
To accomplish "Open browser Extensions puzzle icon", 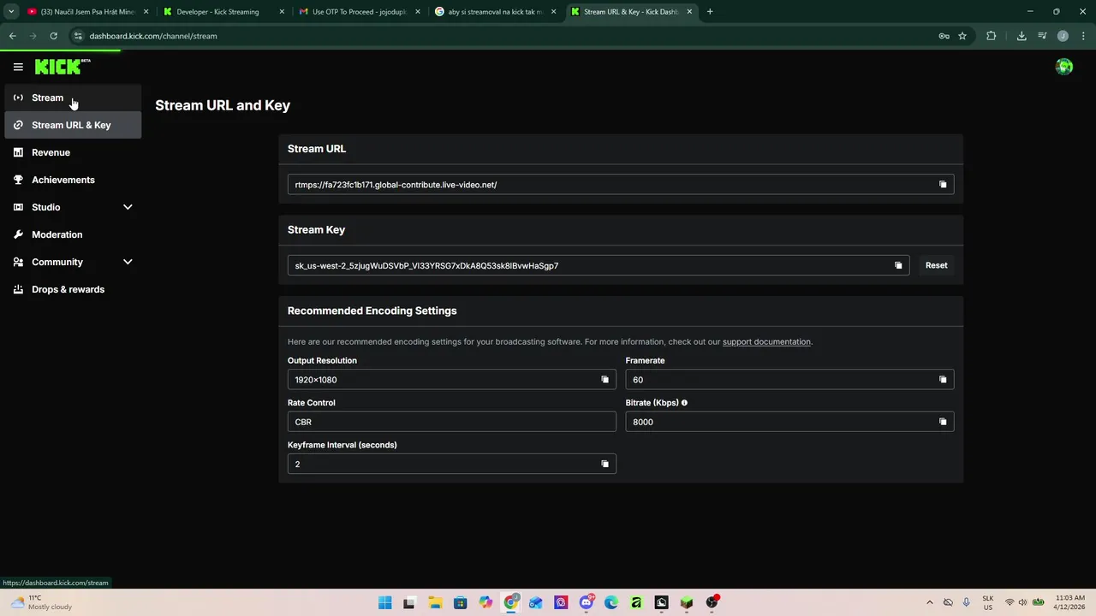I will 992,36.
